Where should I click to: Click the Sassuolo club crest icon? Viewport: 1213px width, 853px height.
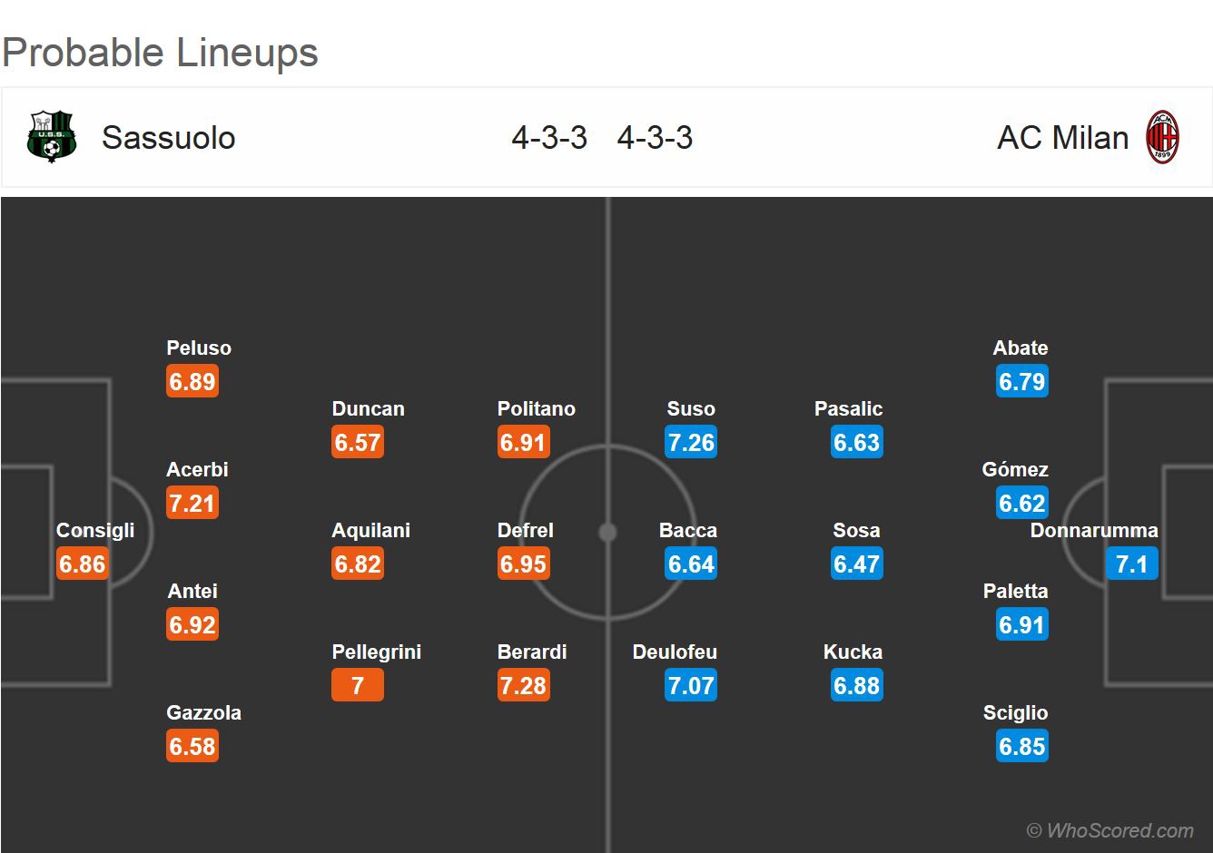[52, 137]
